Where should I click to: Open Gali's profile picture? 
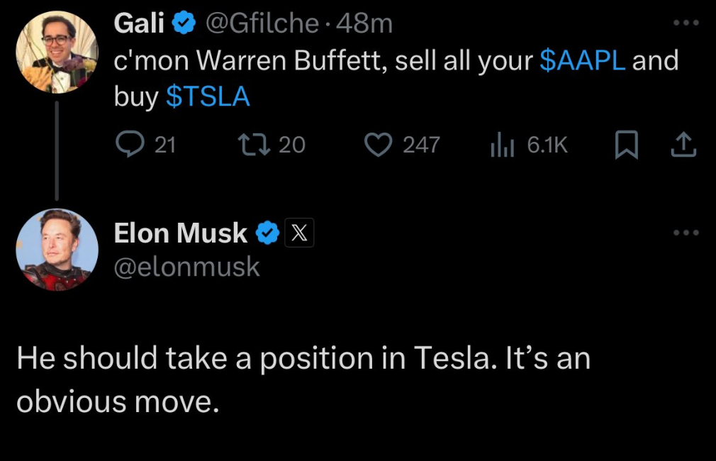point(57,52)
